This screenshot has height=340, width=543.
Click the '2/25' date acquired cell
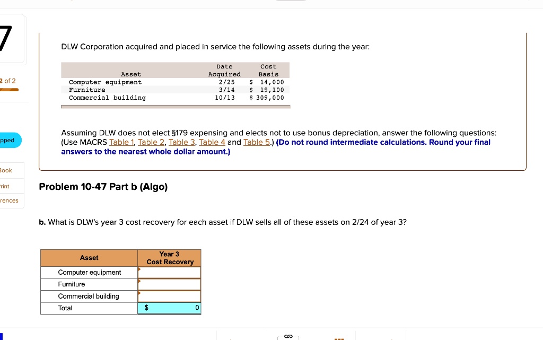click(x=226, y=82)
